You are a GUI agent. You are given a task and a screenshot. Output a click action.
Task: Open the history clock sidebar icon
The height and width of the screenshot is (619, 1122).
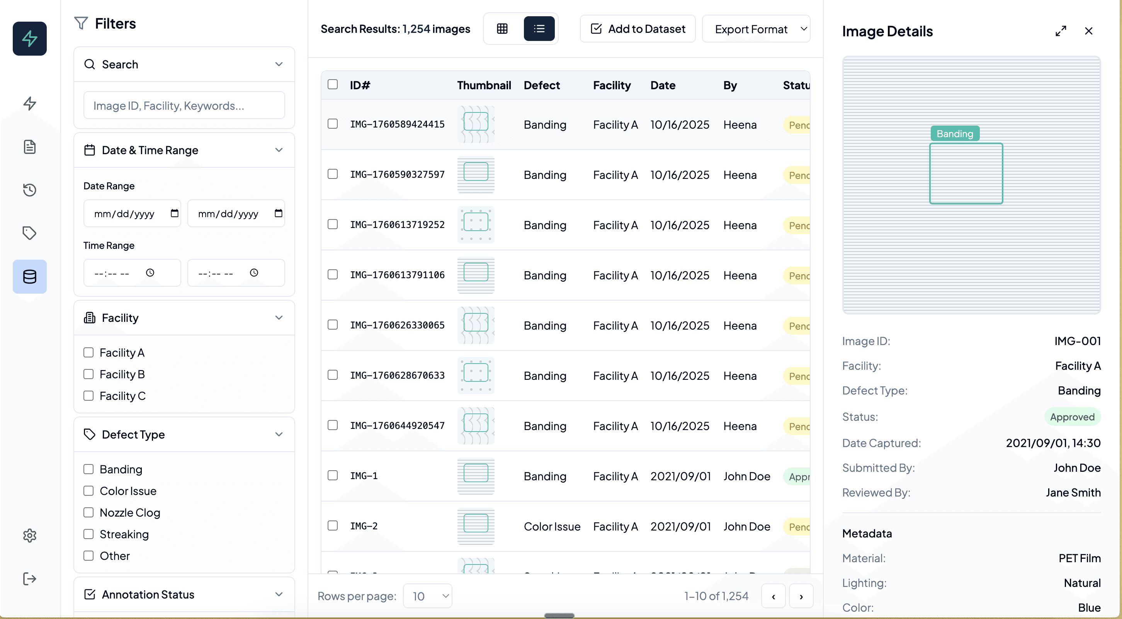tap(30, 190)
